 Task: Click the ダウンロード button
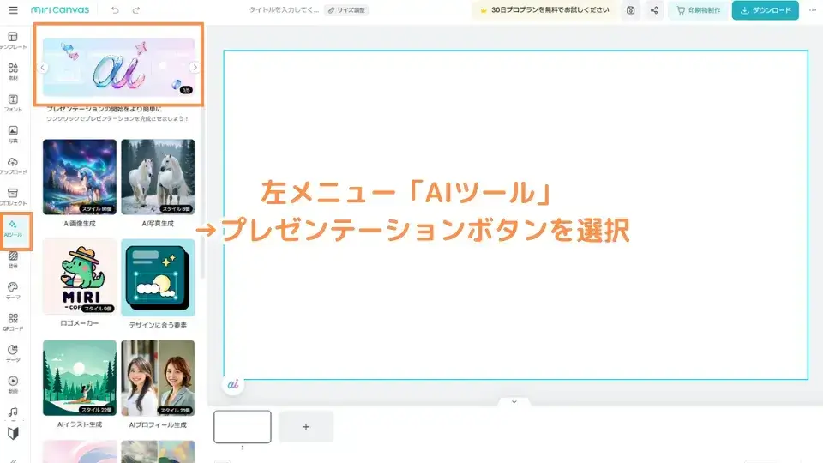tap(766, 10)
